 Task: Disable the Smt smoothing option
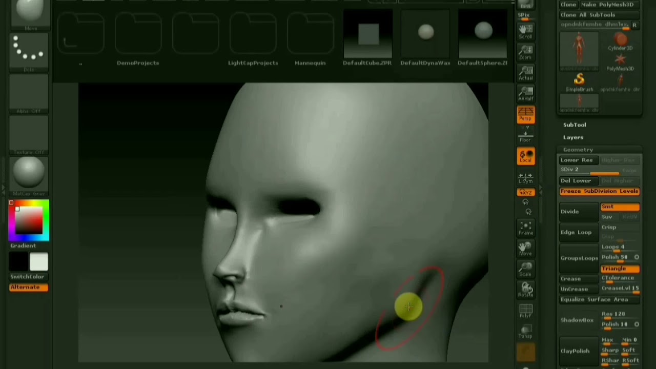point(620,207)
